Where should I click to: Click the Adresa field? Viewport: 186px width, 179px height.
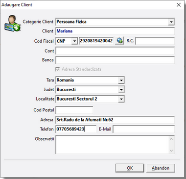115,120
